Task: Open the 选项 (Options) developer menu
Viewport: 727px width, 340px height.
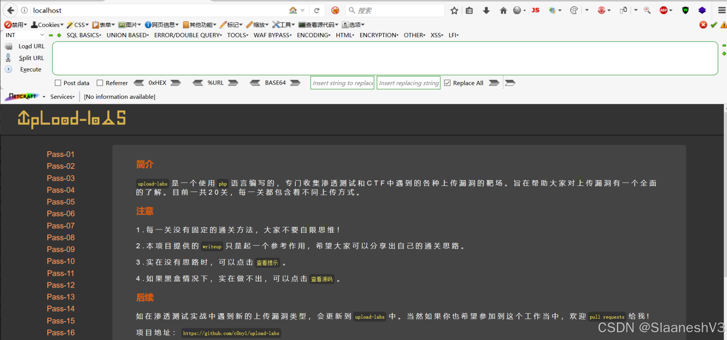Action: click(x=353, y=25)
